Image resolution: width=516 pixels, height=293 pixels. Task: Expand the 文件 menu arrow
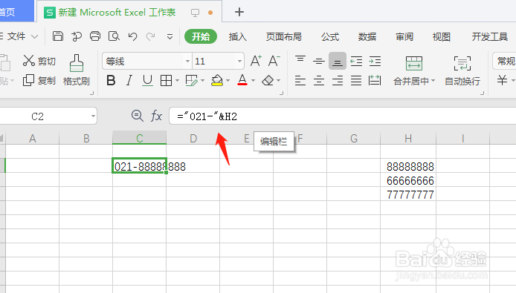[x=34, y=36]
